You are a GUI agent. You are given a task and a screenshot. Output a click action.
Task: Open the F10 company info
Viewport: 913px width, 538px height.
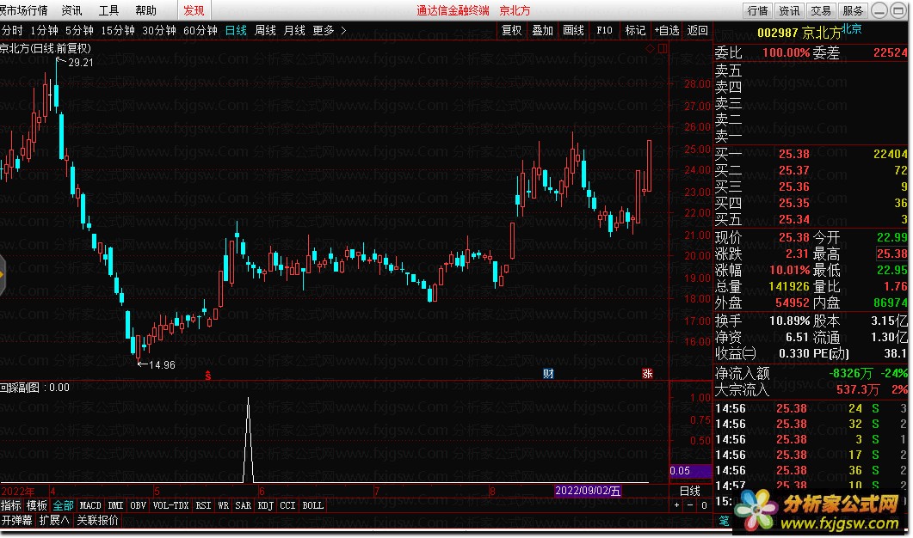coord(604,30)
